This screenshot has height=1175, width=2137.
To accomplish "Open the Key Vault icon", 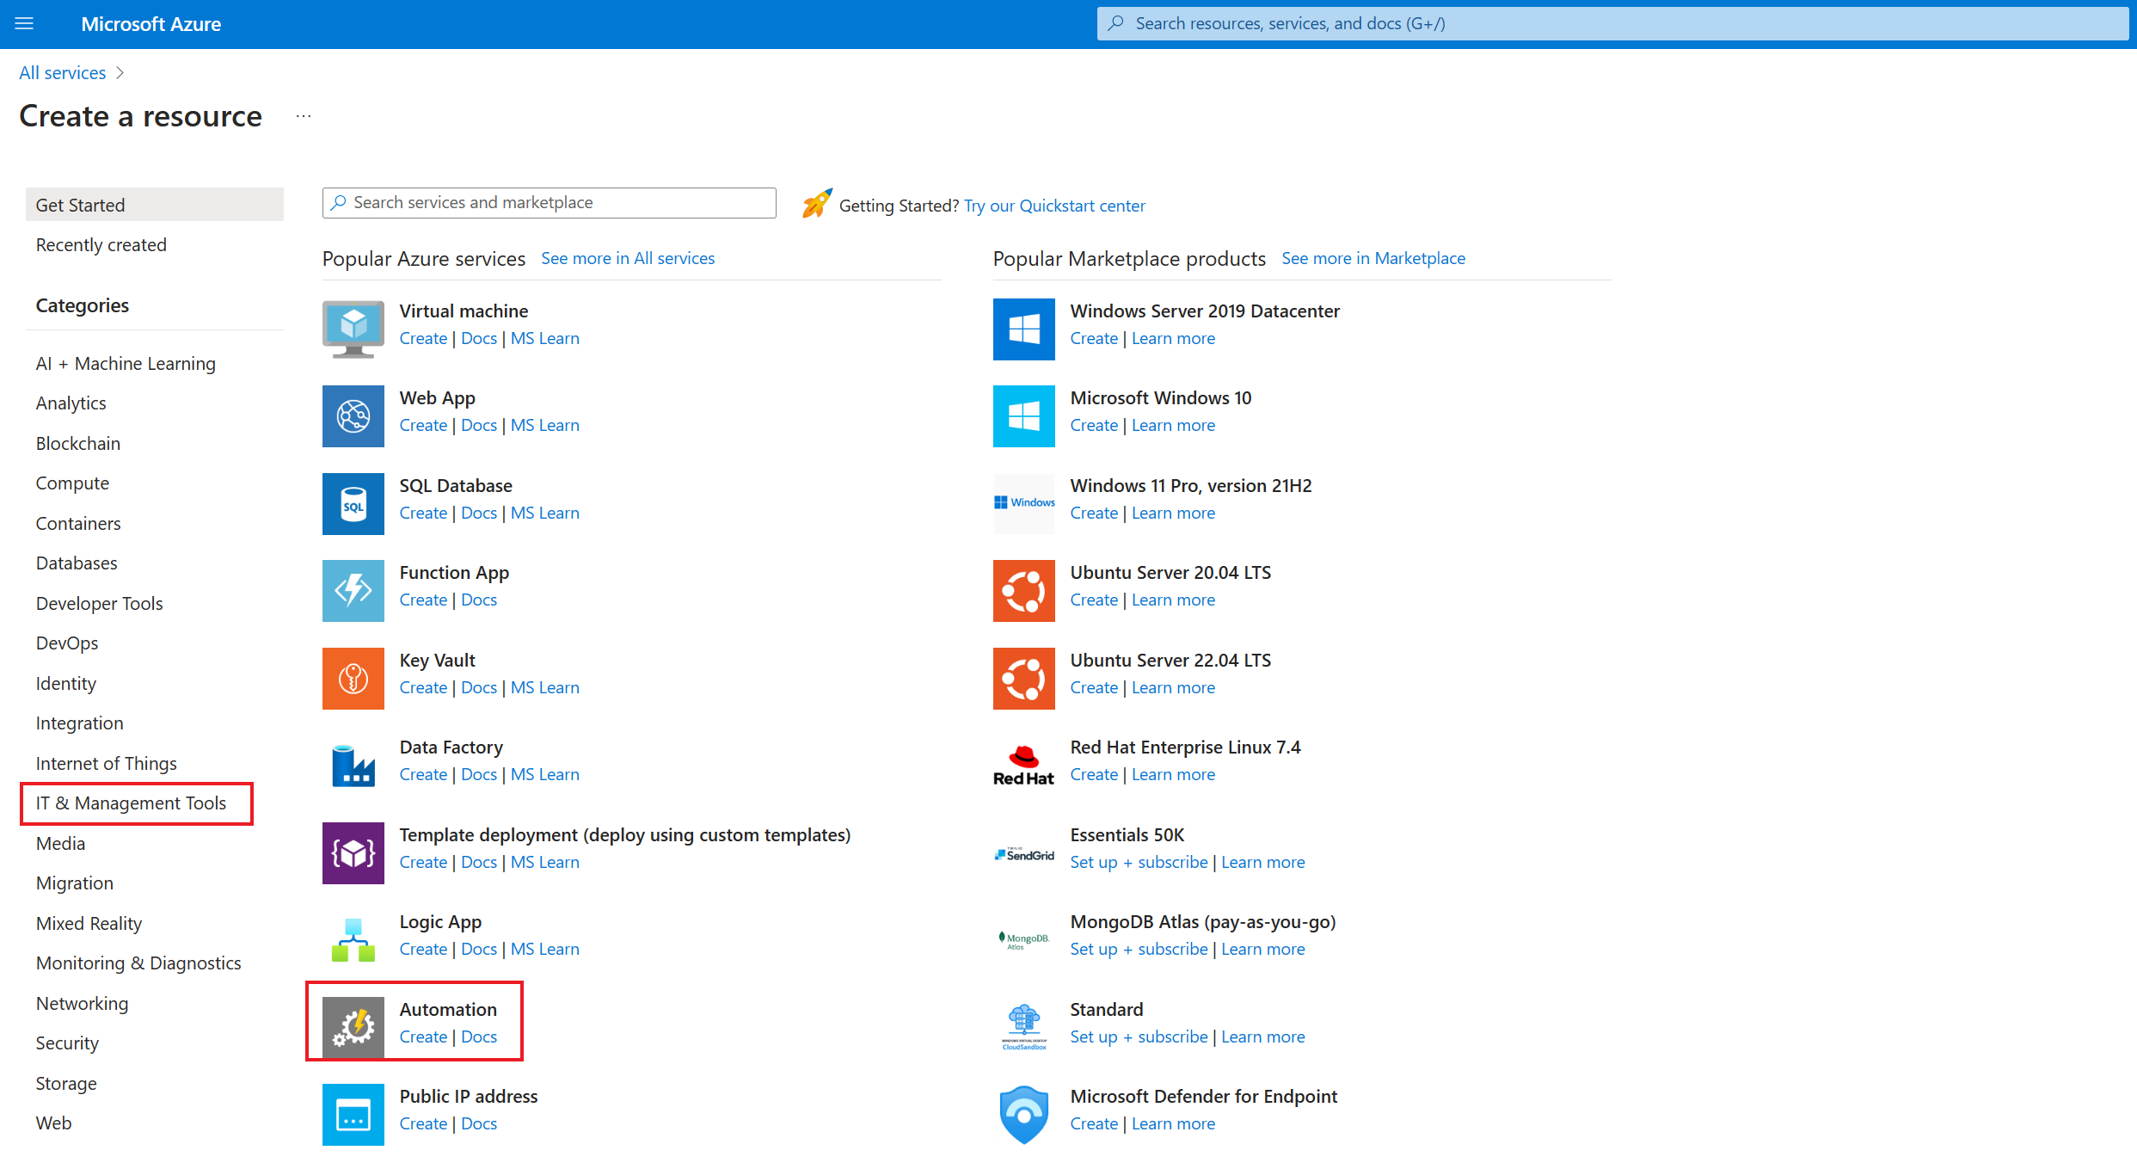I will [x=353, y=679].
